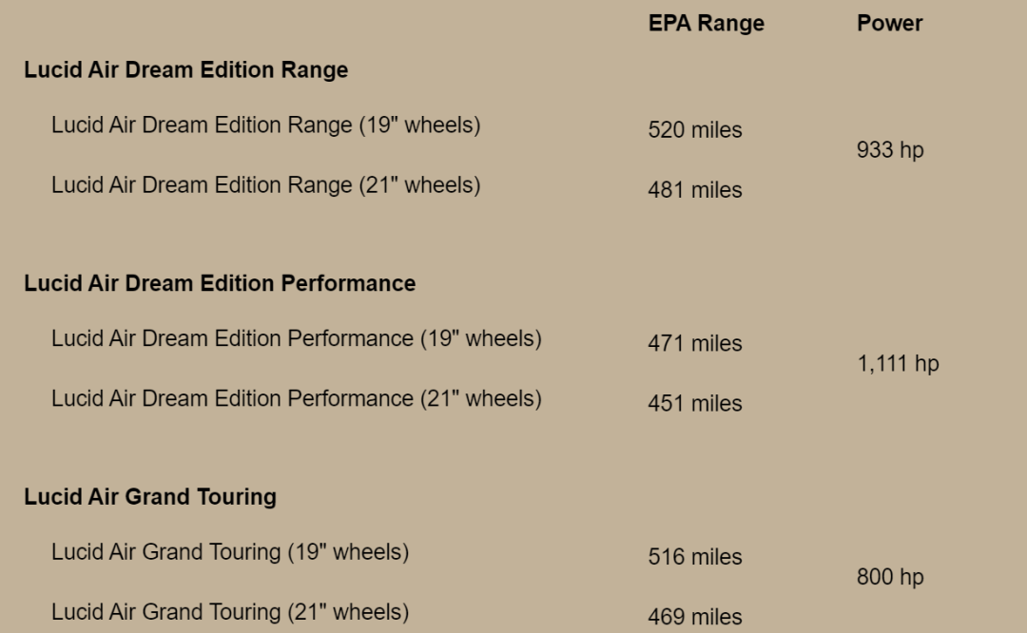Click the 451 miles range value
The width and height of the screenshot is (1027, 633).
[695, 404]
